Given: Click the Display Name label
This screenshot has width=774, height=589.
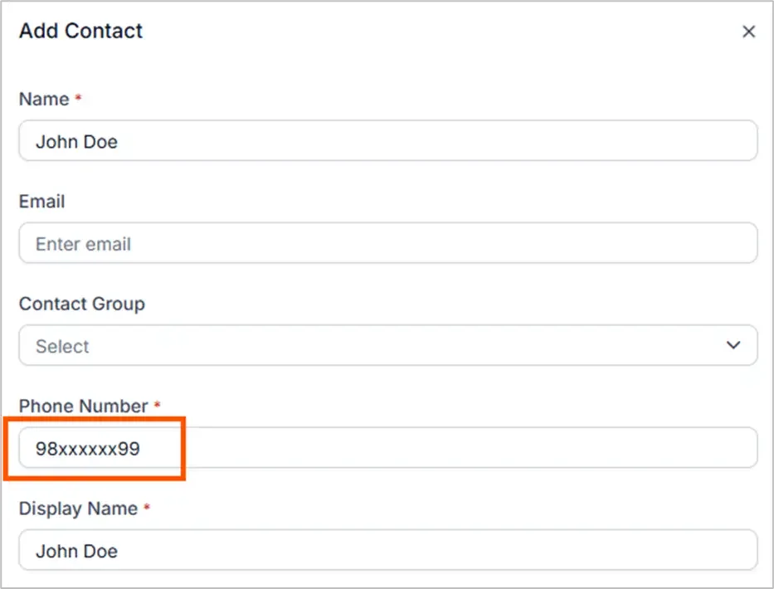Looking at the screenshot, I should [x=80, y=509].
